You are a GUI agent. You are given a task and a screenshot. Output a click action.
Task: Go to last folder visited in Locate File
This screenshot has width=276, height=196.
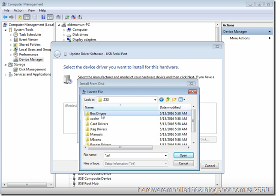(161, 99)
